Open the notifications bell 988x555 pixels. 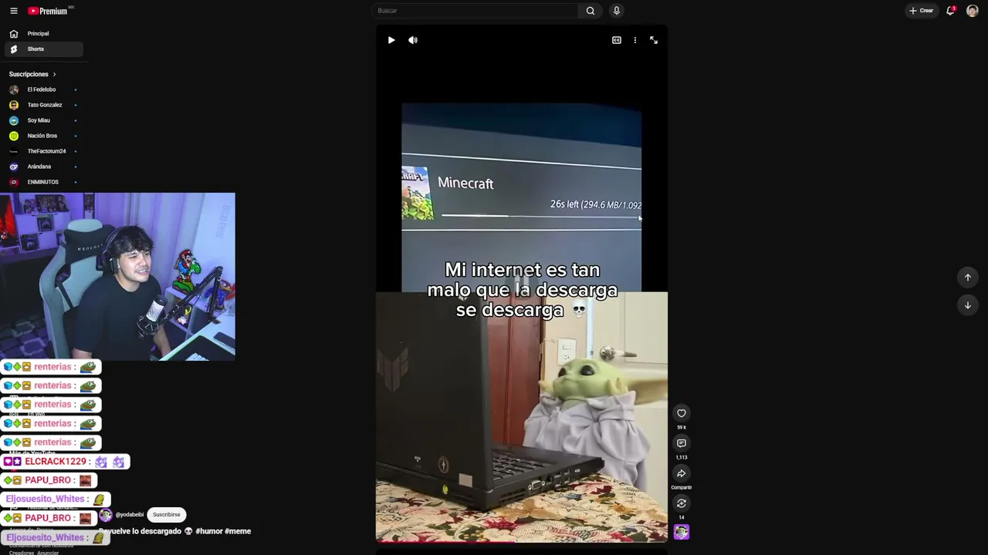950,11
